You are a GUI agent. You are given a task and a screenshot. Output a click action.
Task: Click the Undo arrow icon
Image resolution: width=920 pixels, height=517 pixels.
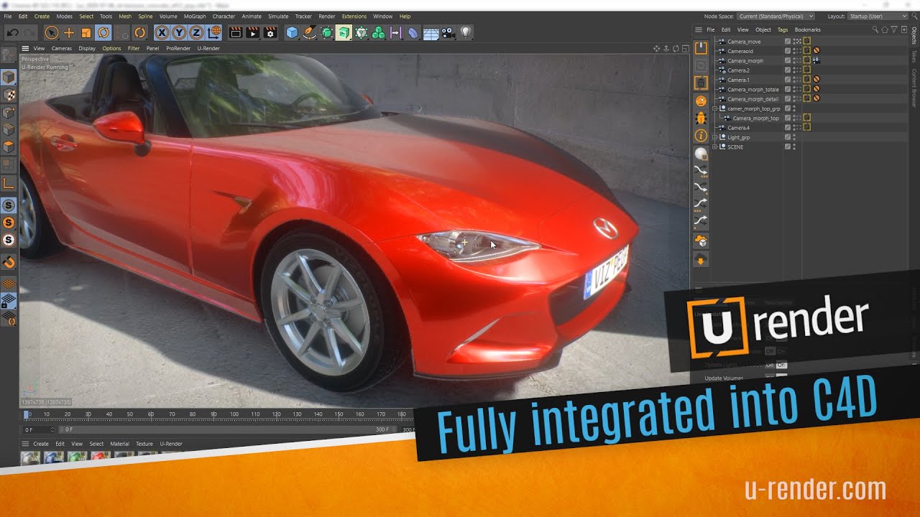coord(12,32)
